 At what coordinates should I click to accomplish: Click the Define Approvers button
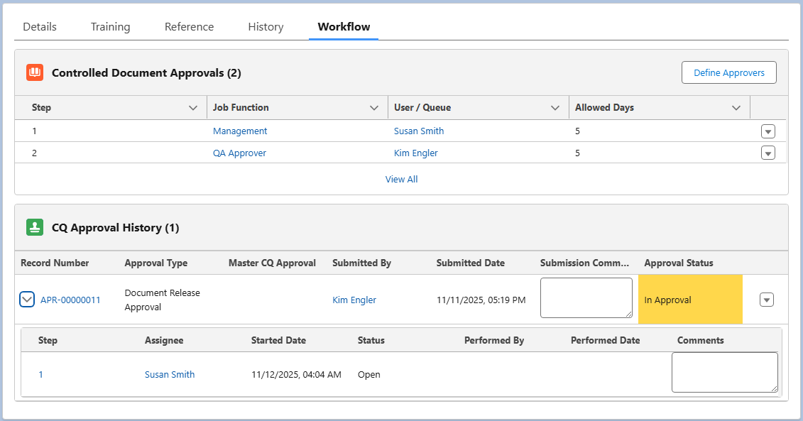click(728, 72)
